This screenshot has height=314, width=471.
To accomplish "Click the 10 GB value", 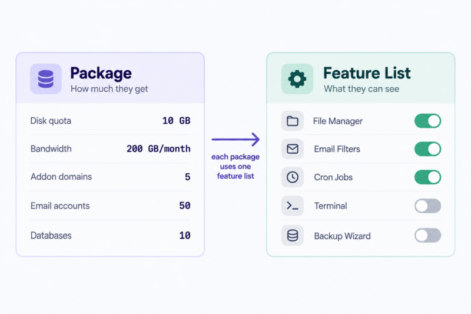I will coord(176,121).
